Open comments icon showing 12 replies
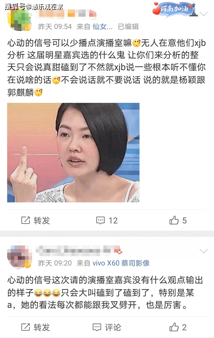 pos(100,221)
